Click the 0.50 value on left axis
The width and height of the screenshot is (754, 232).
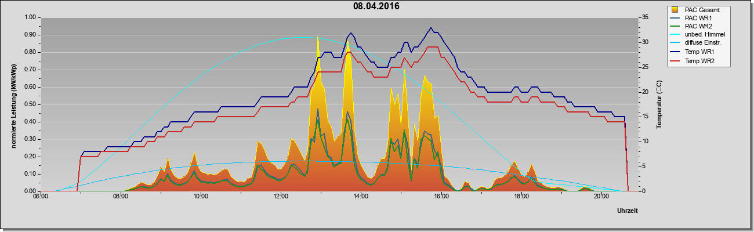tap(30, 104)
